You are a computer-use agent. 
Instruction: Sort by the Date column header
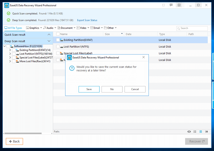pyautogui.click(x=141, y=34)
